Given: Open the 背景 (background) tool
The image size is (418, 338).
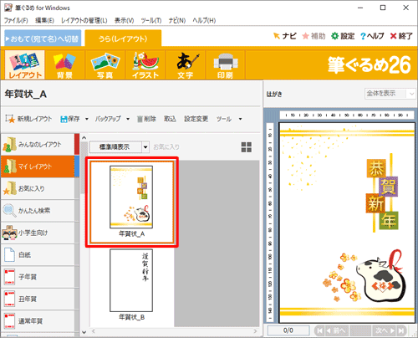Looking at the screenshot, I should 64,65.
